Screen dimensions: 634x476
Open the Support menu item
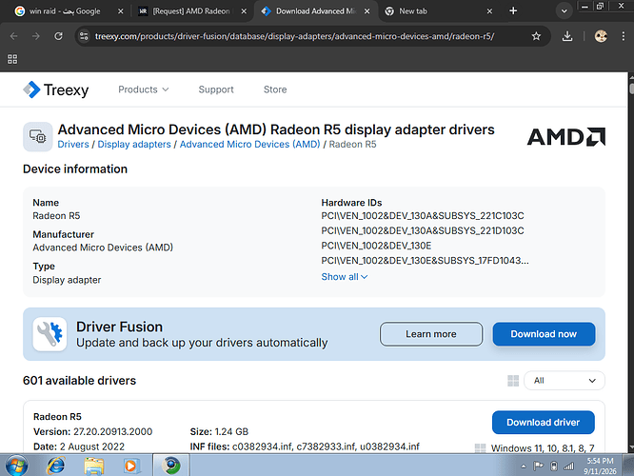point(216,89)
